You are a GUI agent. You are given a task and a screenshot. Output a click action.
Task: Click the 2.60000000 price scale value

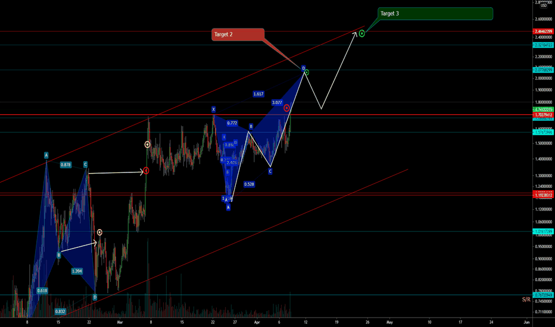[x=543, y=20]
